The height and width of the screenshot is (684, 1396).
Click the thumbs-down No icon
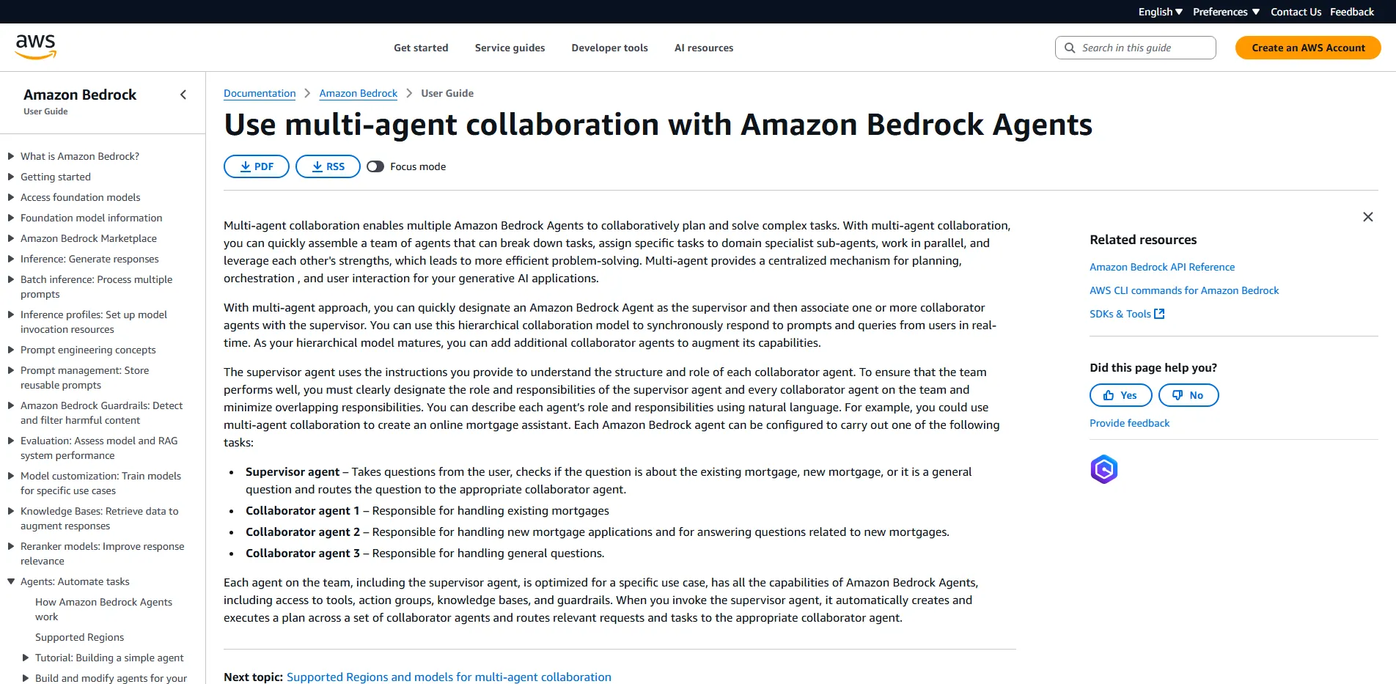pyautogui.click(x=1176, y=395)
